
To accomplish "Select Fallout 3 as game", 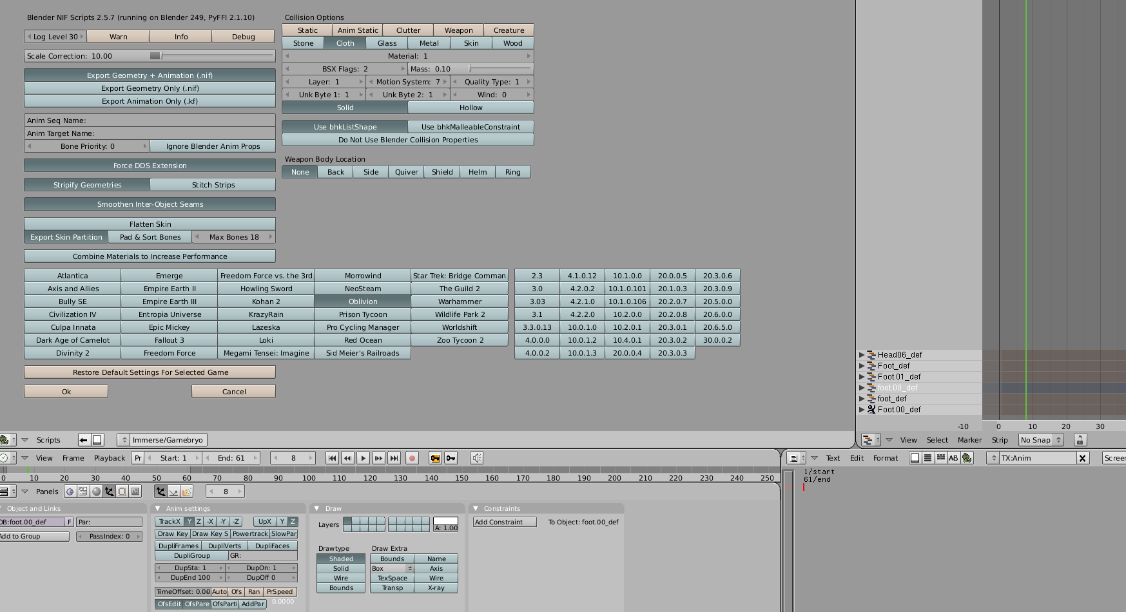I will tap(169, 340).
